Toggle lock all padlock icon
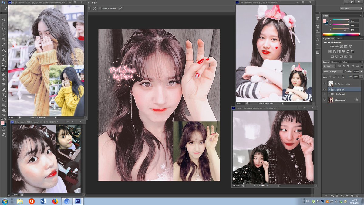This screenshot has width=364, height=205. coord(343,77)
